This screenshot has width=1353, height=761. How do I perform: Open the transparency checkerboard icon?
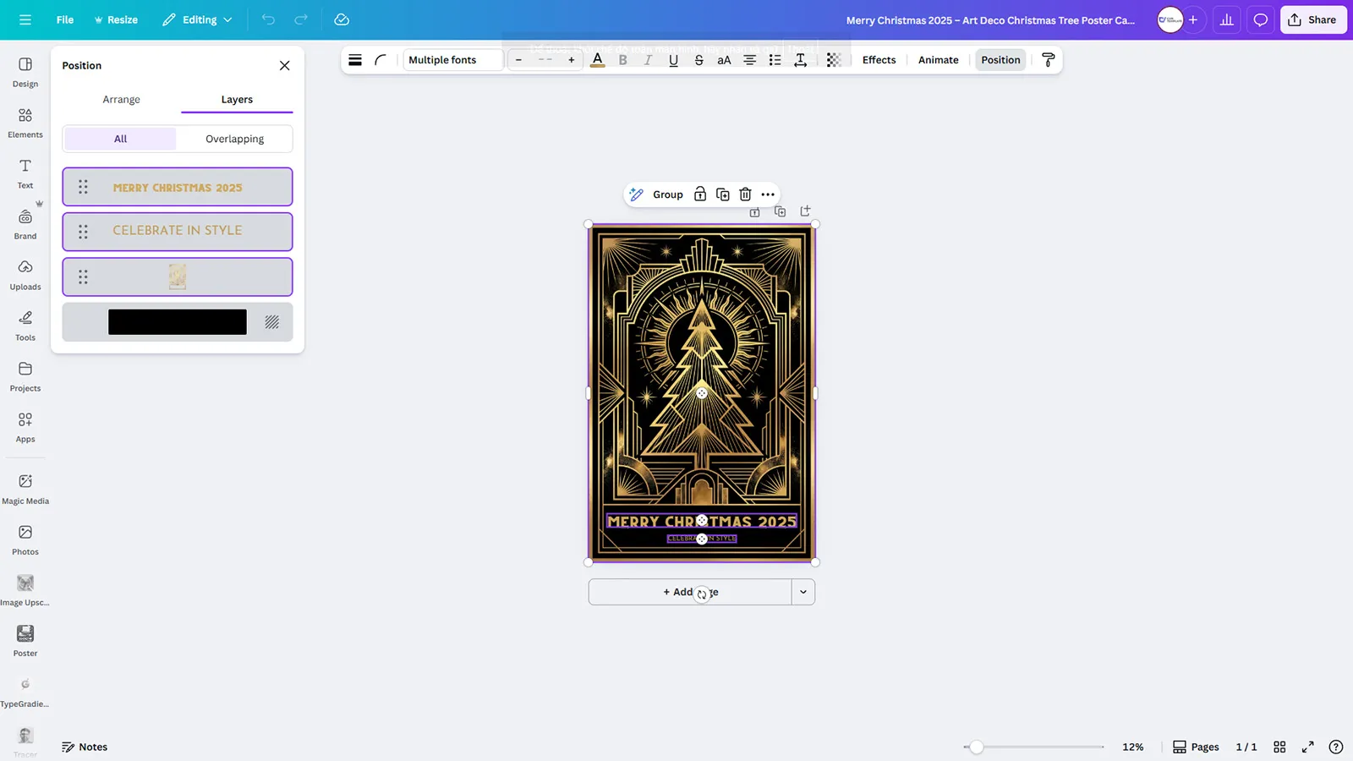click(834, 60)
